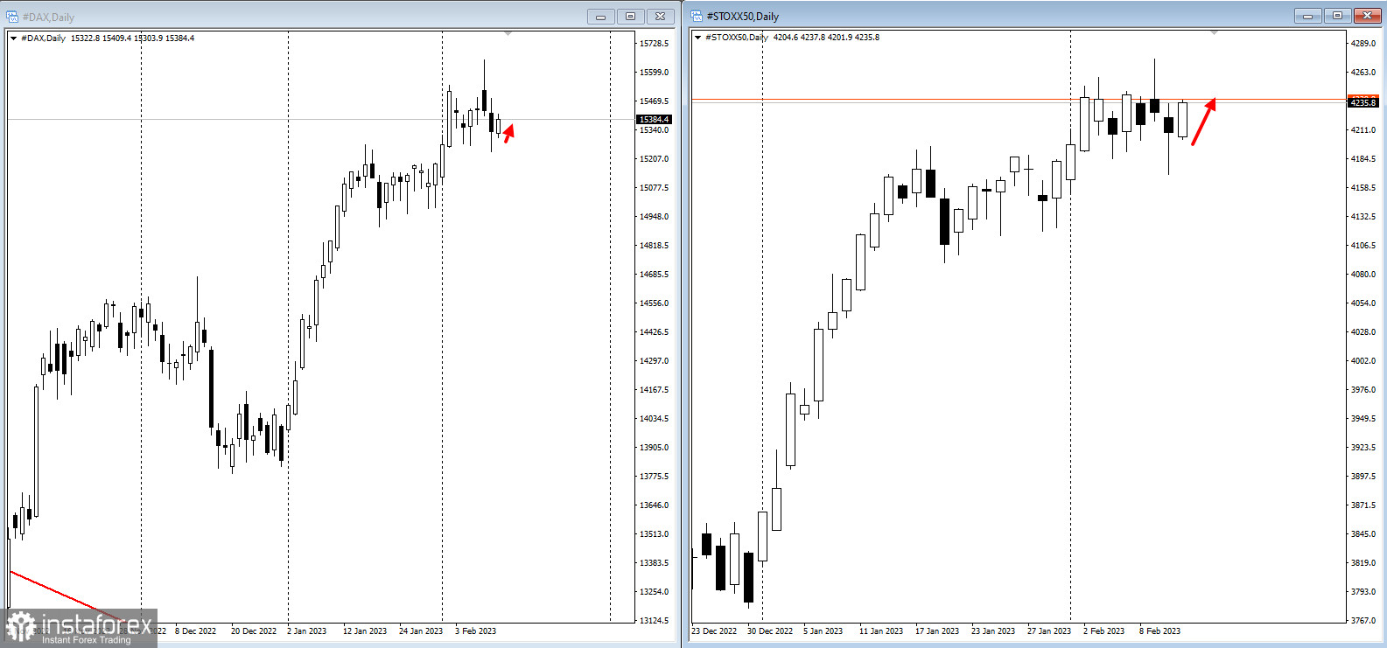Click the 30 Dec 2022 date label

pyautogui.click(x=770, y=631)
